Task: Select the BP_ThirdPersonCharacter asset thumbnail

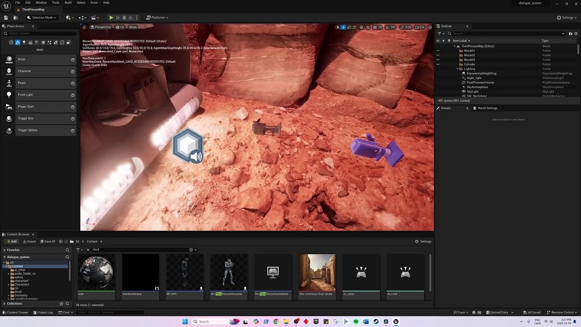Action: [x=229, y=276]
